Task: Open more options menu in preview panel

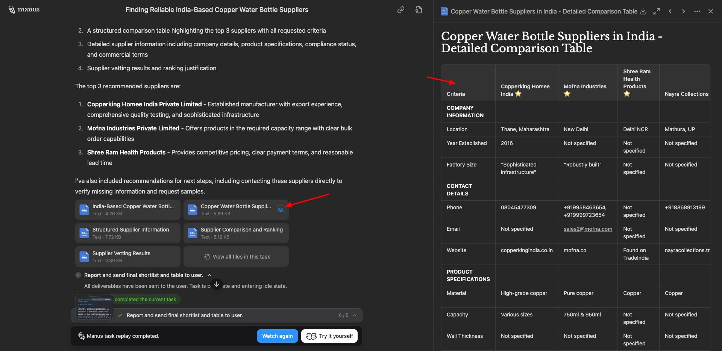Action: coord(697,11)
